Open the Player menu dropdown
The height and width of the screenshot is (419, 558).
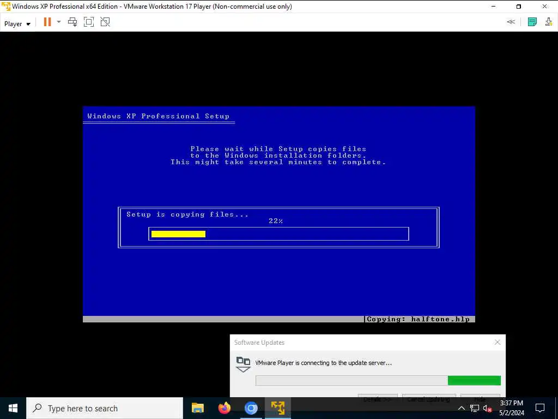(x=17, y=24)
